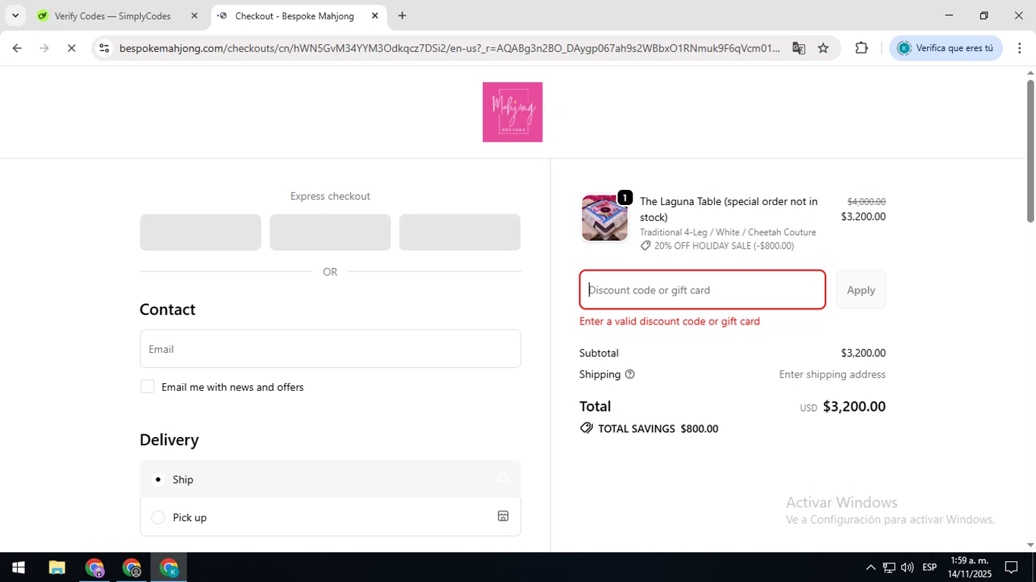Open a new browser tab
The height and width of the screenshot is (582, 1036).
402,16
